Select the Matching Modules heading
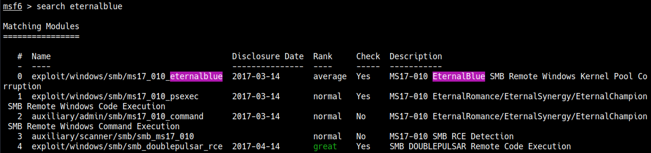 coord(41,26)
